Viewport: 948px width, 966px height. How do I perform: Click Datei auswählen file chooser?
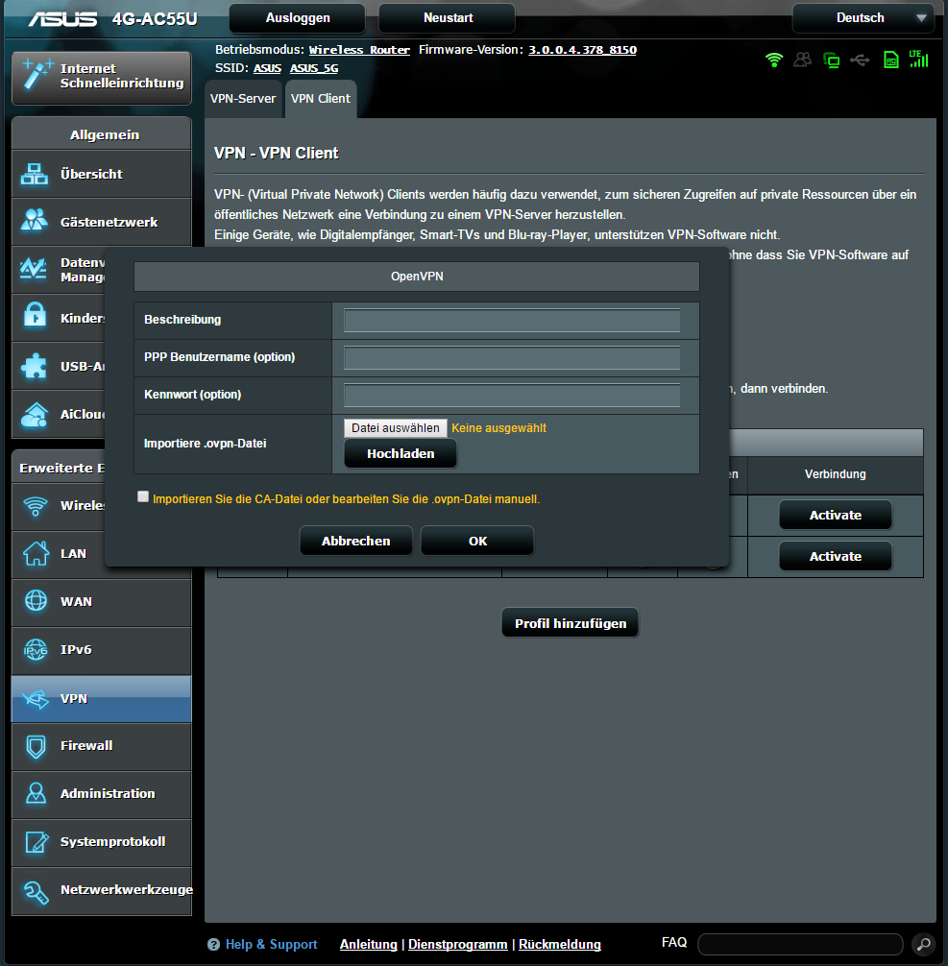pyautogui.click(x=395, y=428)
